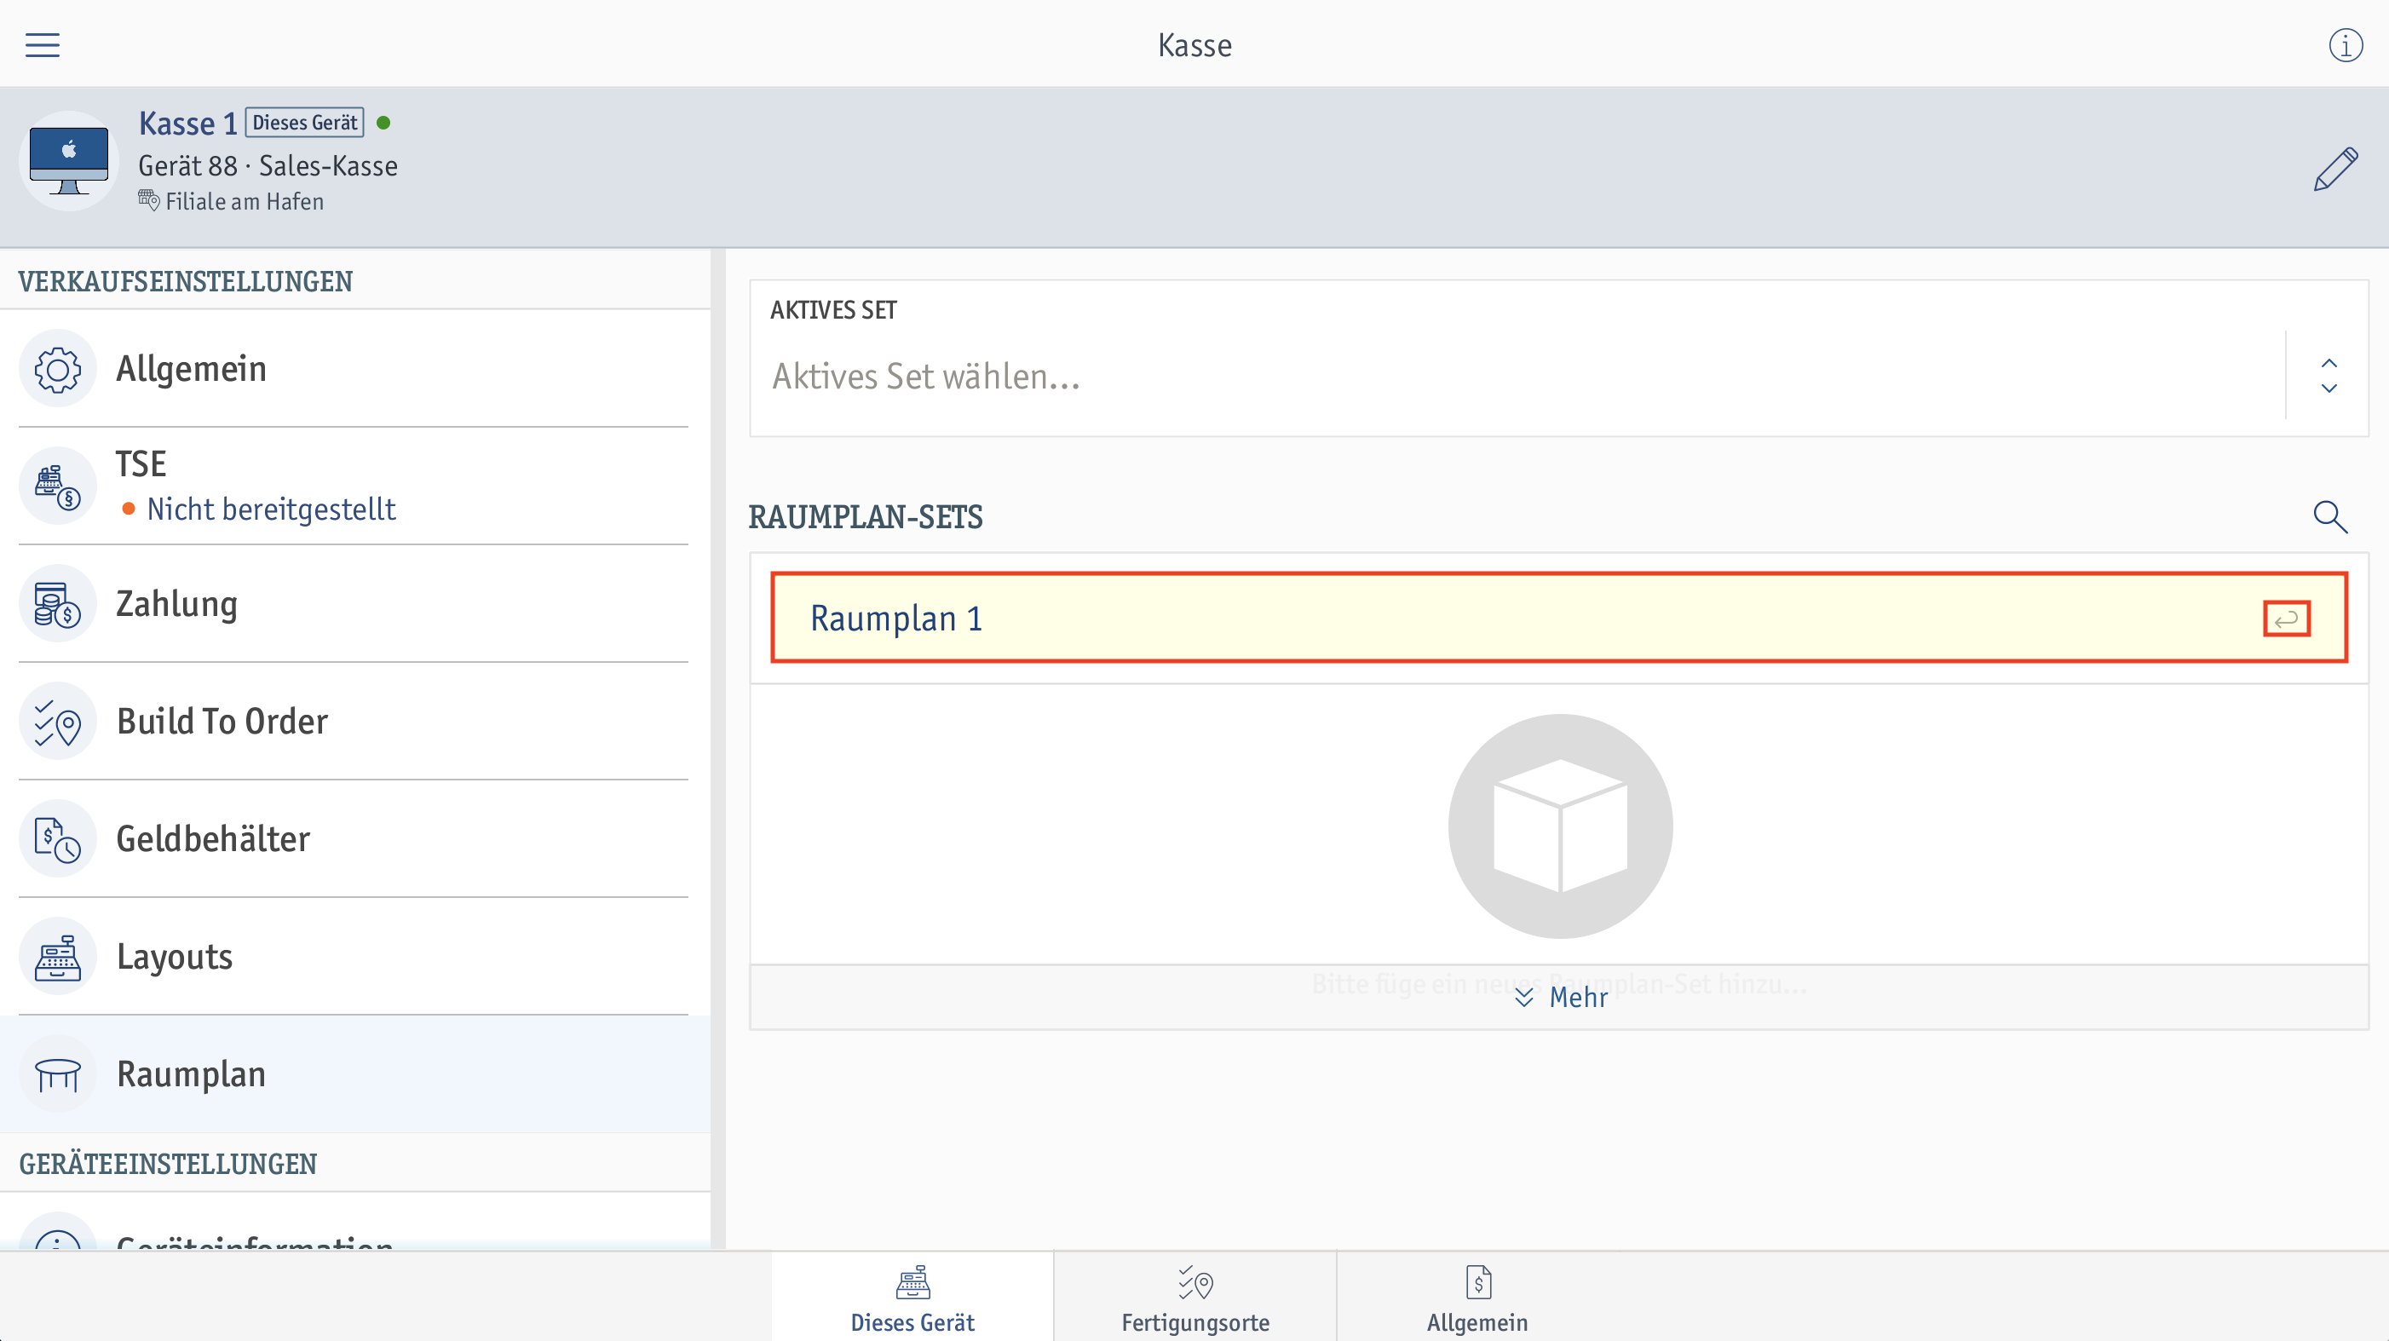Click the return arrow icon on Raumplan 1

[2286, 619]
